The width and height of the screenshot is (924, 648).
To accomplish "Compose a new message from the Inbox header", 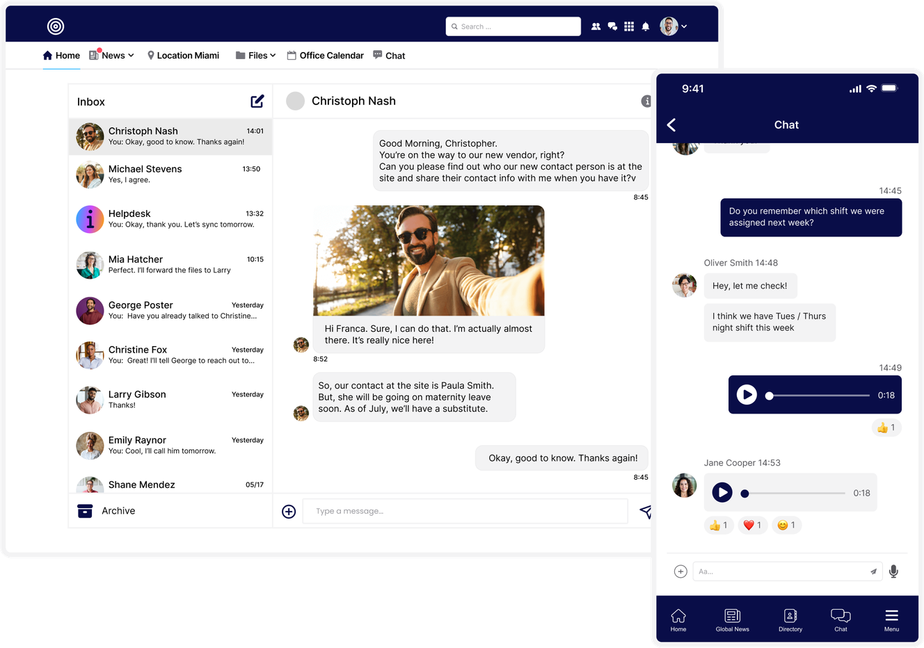I will (257, 101).
